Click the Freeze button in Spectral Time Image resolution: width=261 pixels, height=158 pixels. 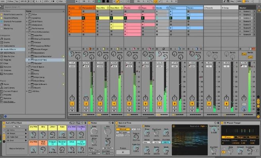(123, 152)
